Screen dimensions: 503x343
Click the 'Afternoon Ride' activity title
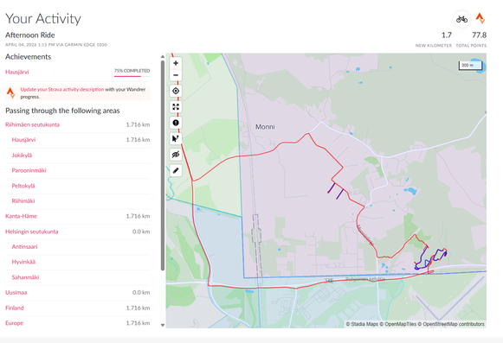(x=30, y=35)
